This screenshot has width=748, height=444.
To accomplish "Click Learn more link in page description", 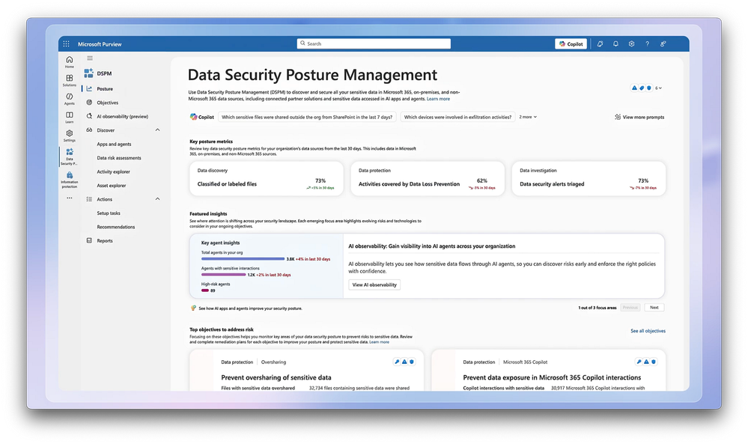I will coord(438,99).
